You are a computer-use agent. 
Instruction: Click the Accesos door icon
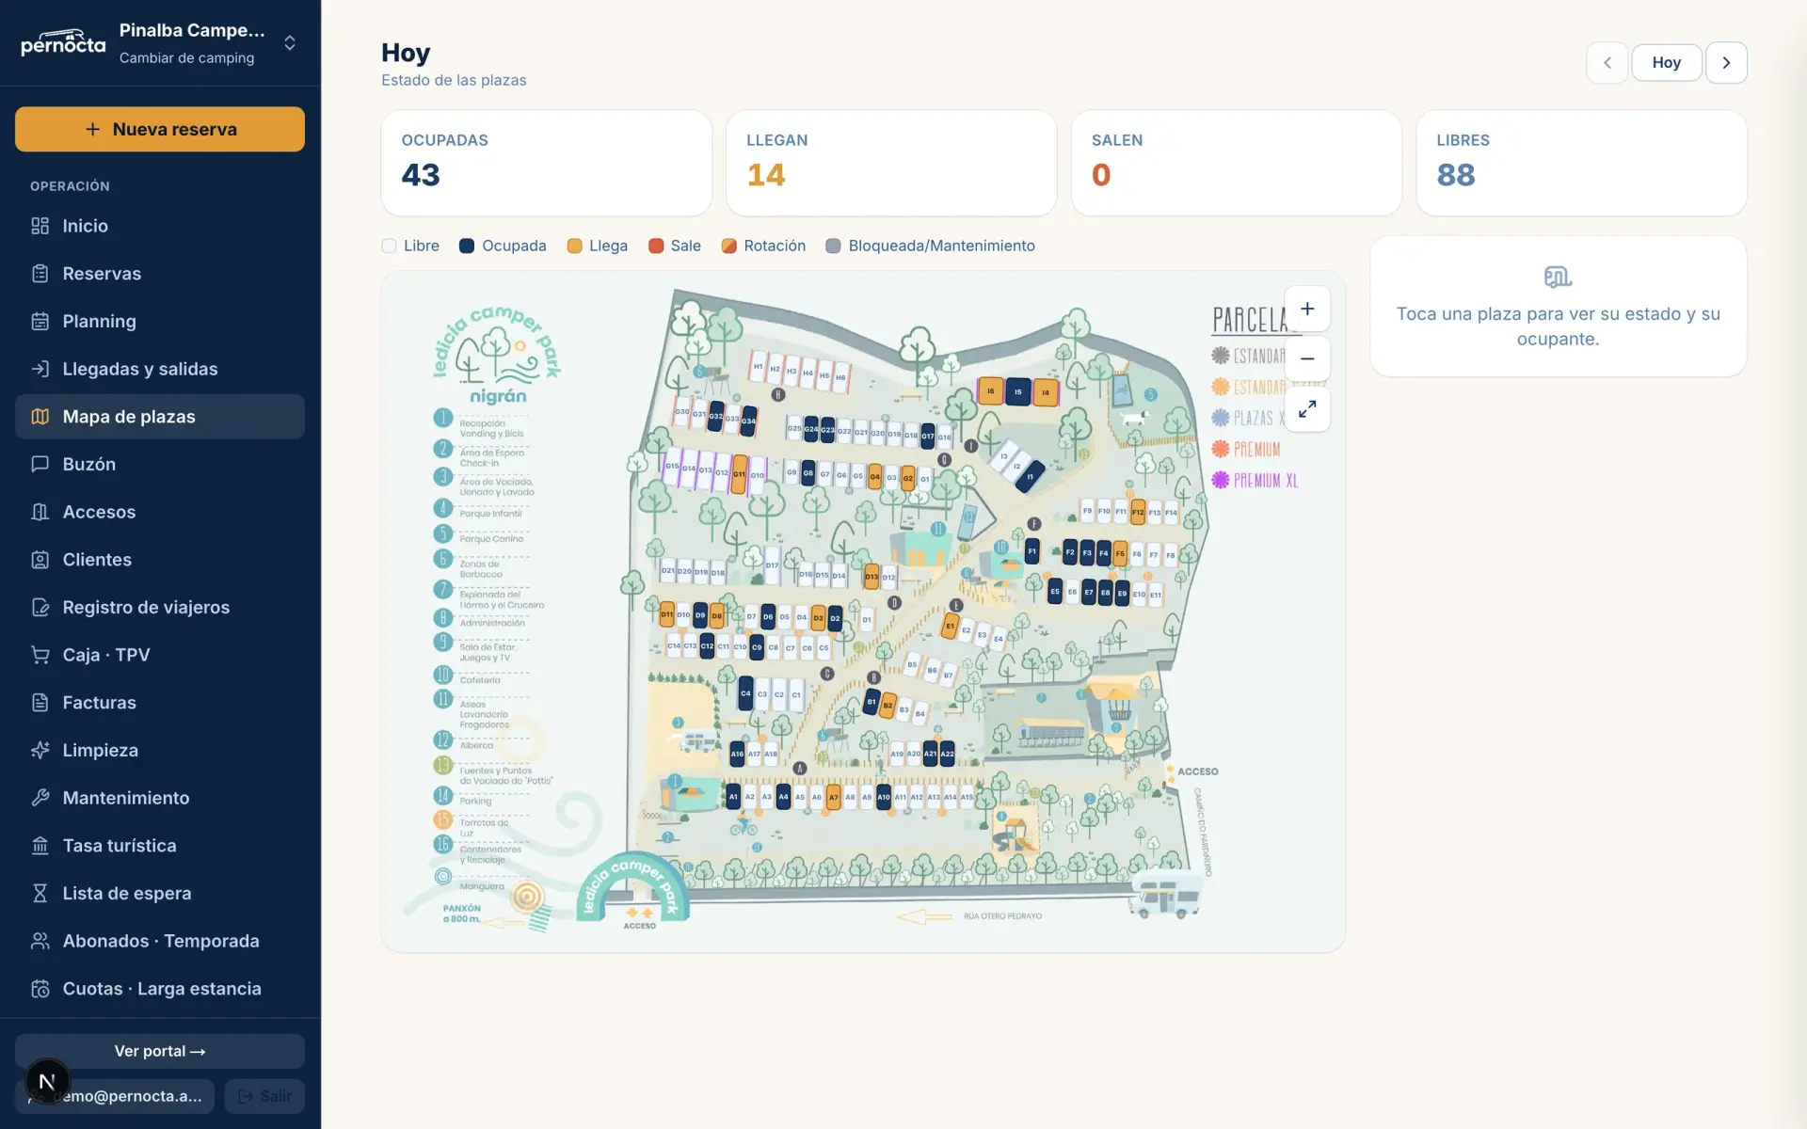40,512
